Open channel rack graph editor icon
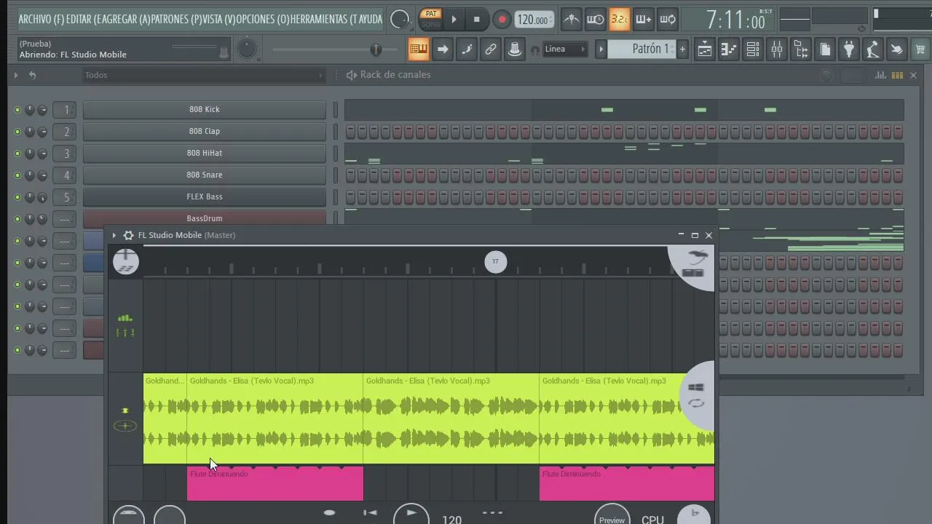Viewport: 932px width, 524px height. coord(881,75)
